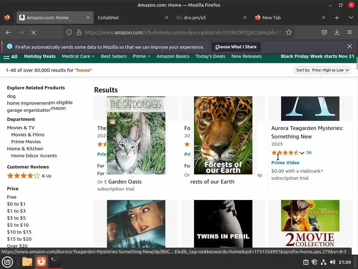Screen dimensions: 358x269
Task: Open the Sort by Price: High to Low dropdown
Action: (x=322, y=70)
